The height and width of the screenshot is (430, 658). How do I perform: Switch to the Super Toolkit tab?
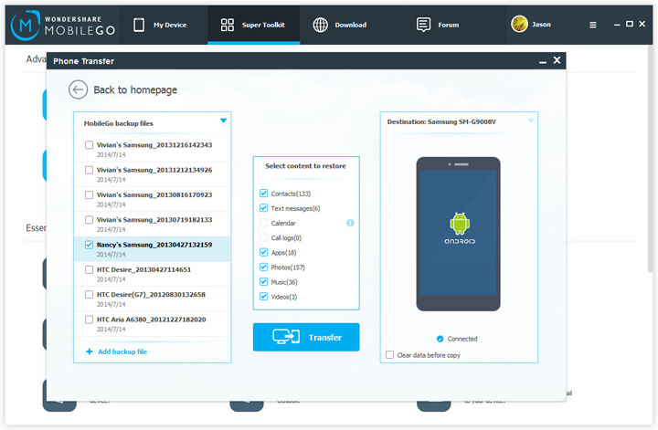[253, 26]
